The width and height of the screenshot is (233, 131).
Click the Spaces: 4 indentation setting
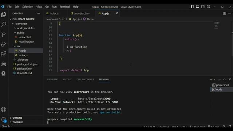pos(163,127)
